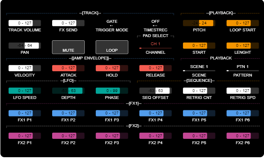Adjust the FX SEND slider
264x158 pixels.
click(68, 23)
